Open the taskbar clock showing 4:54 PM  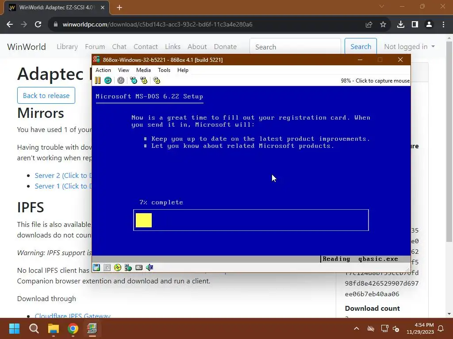(x=420, y=328)
